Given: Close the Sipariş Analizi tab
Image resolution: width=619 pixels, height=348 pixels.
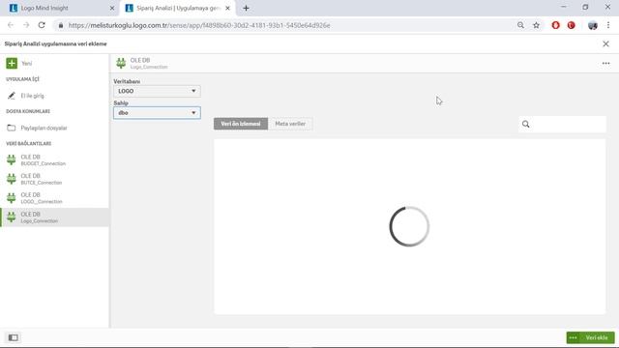Looking at the screenshot, I should (x=227, y=8).
